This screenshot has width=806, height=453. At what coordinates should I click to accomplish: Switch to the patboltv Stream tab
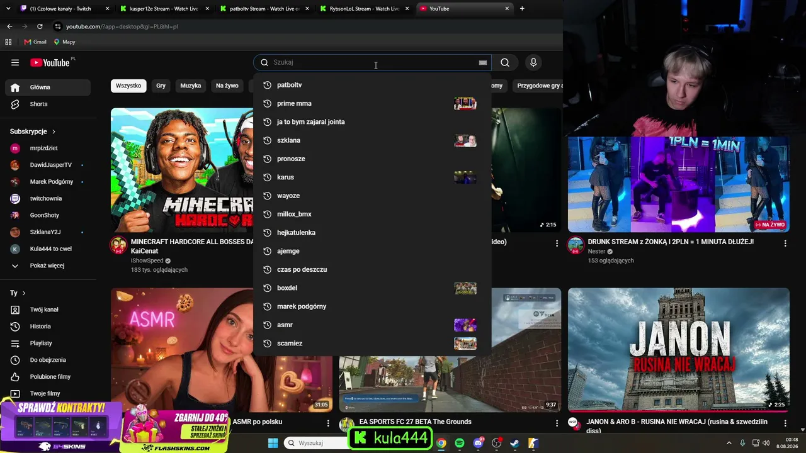click(266, 9)
